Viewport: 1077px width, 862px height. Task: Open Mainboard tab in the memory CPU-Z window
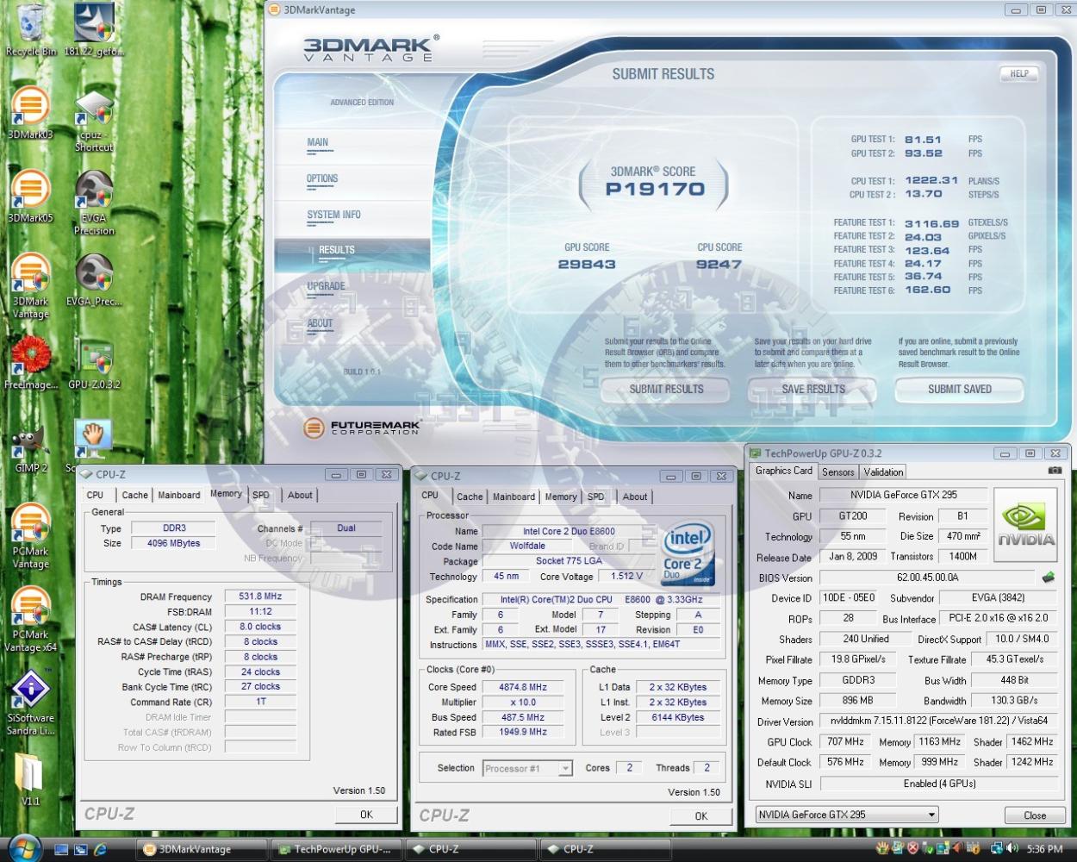179,495
